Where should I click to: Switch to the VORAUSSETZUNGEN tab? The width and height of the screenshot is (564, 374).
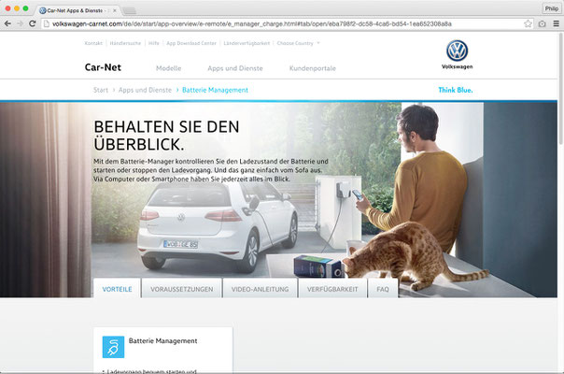[x=182, y=289]
